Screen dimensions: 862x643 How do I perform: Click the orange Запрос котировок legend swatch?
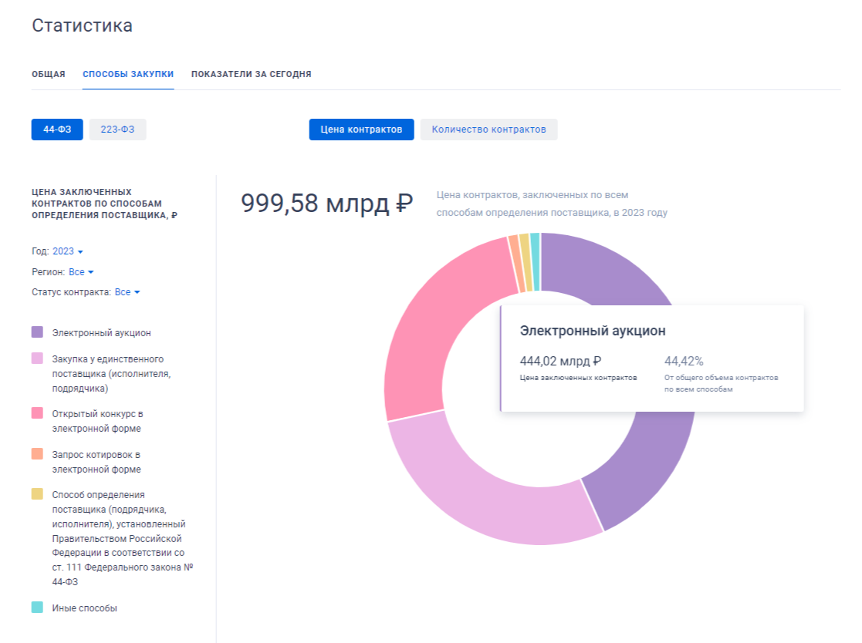[x=37, y=453]
